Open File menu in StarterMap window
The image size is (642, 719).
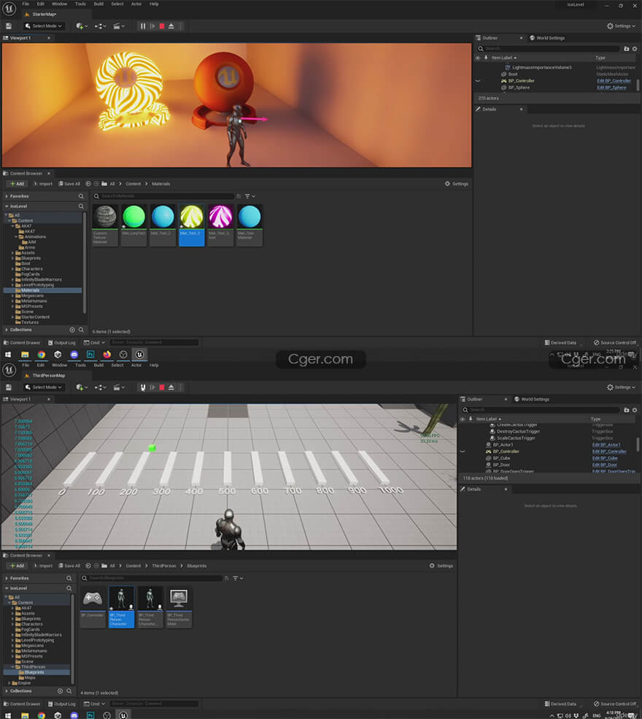point(26,4)
